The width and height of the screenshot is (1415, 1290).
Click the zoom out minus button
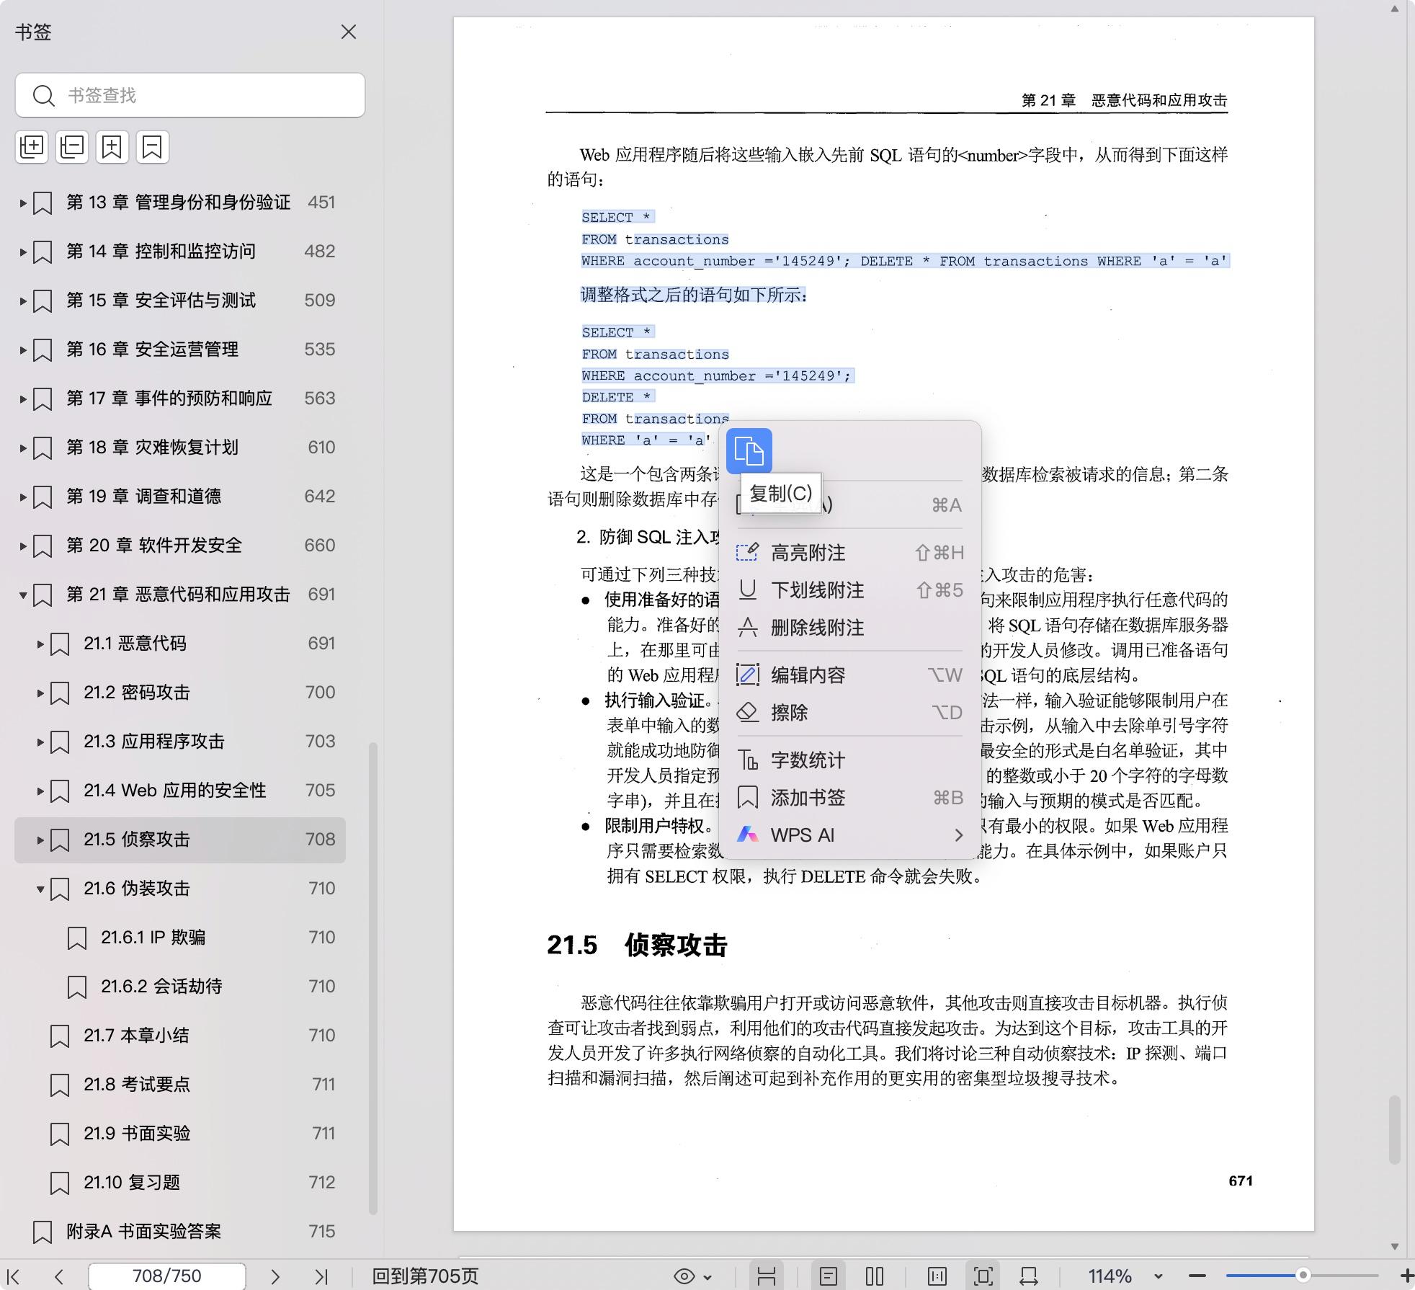click(x=1197, y=1276)
